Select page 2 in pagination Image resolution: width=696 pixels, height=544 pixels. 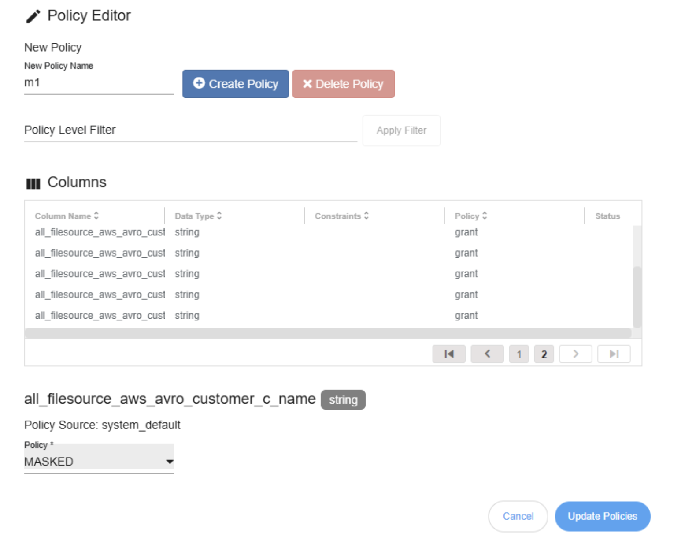(544, 354)
